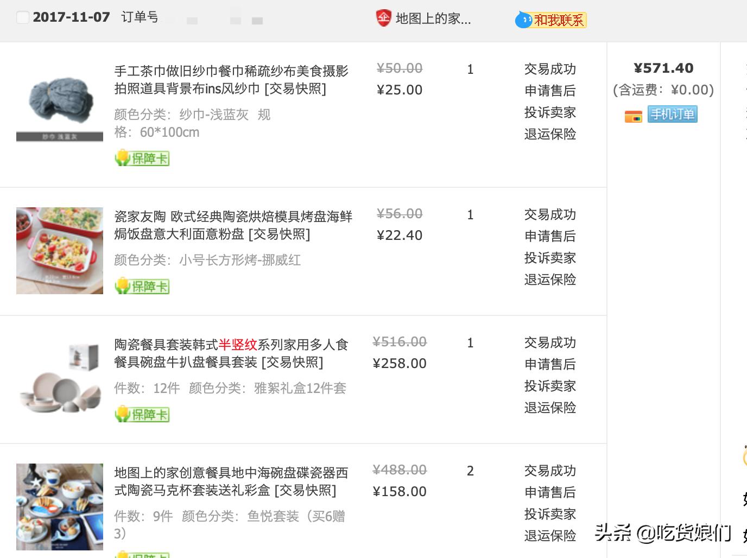Click the blue Wangwang chat bubble icon
Screen dimensions: 747x558
[x=523, y=20]
